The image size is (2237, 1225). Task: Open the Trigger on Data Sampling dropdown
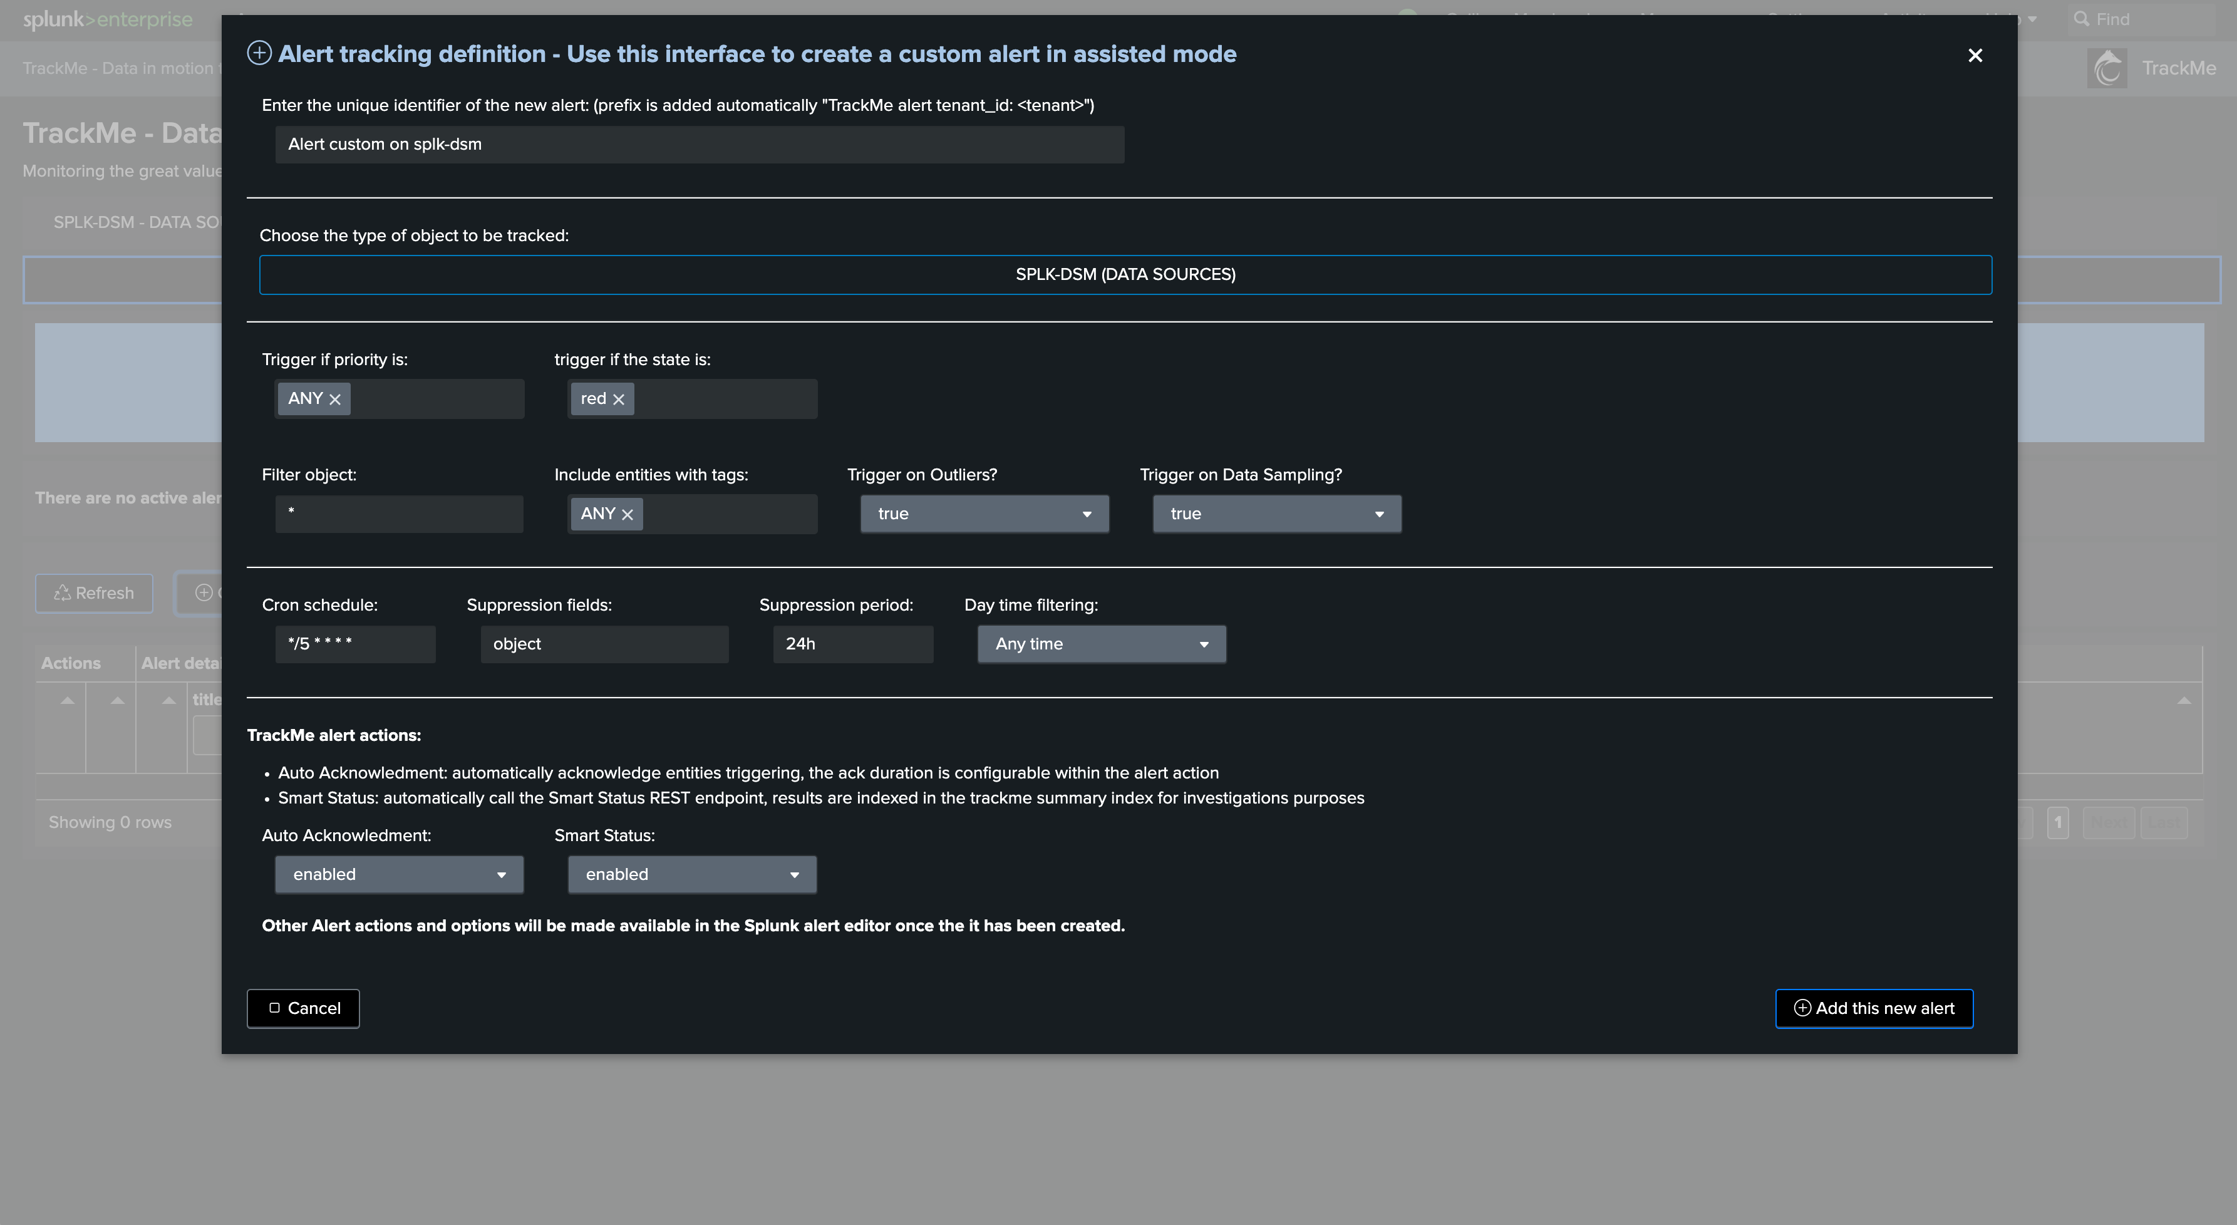[x=1276, y=514]
